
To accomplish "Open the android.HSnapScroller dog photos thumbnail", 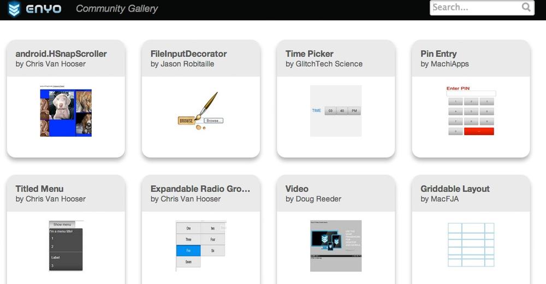I will coord(66,113).
